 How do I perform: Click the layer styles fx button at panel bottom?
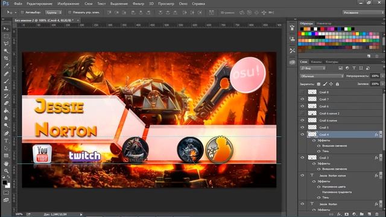[x=339, y=215]
